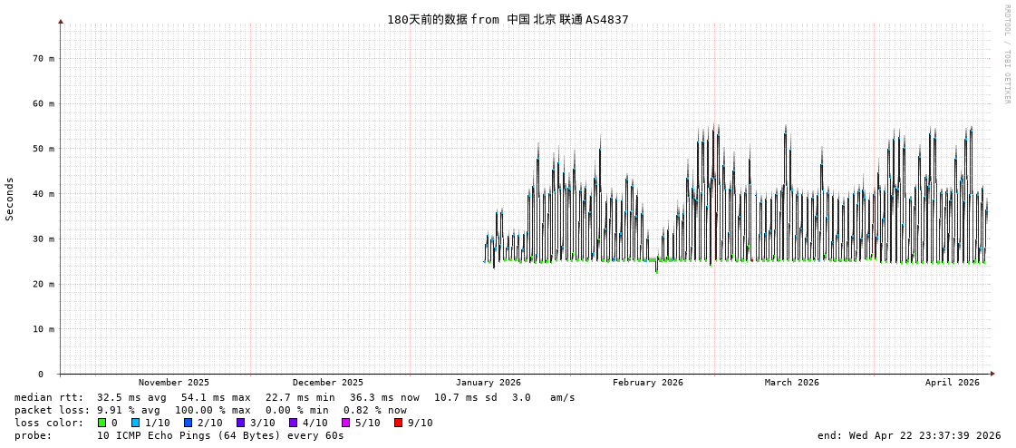Click the 10 m y-axis tick label
The image size is (1016, 448).
click(43, 329)
